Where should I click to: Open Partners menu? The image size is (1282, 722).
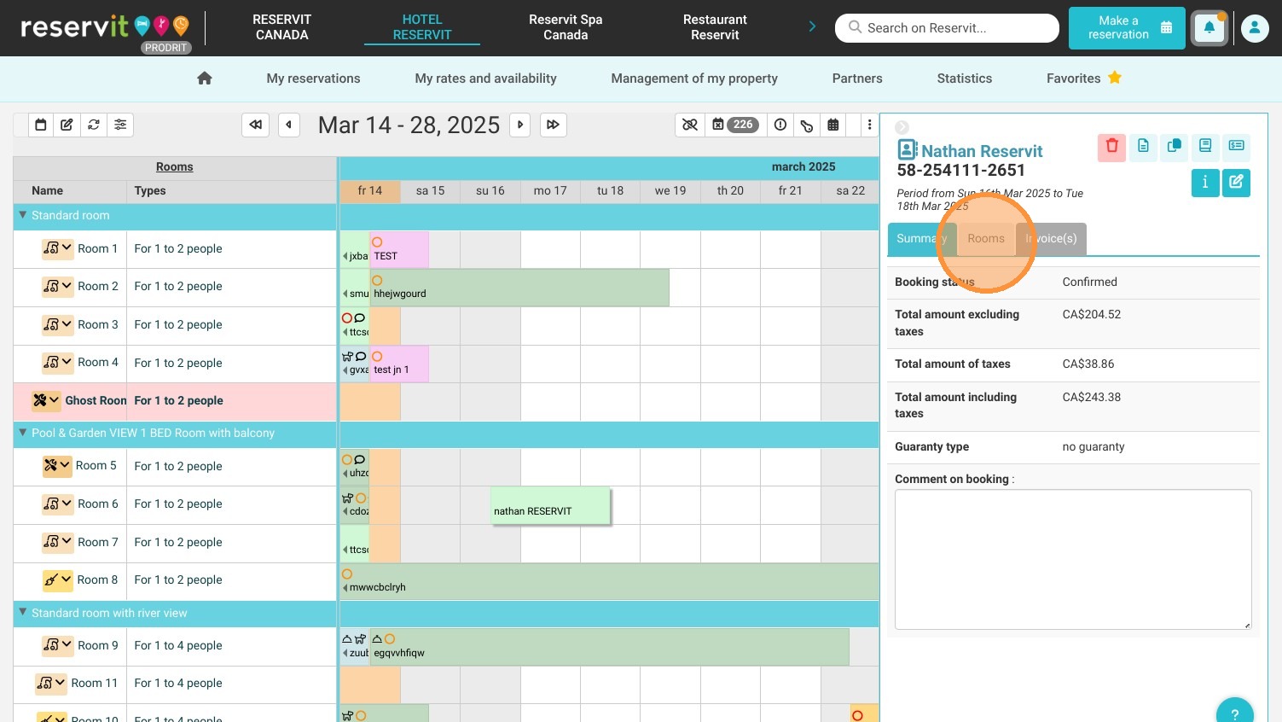pyautogui.click(x=857, y=79)
